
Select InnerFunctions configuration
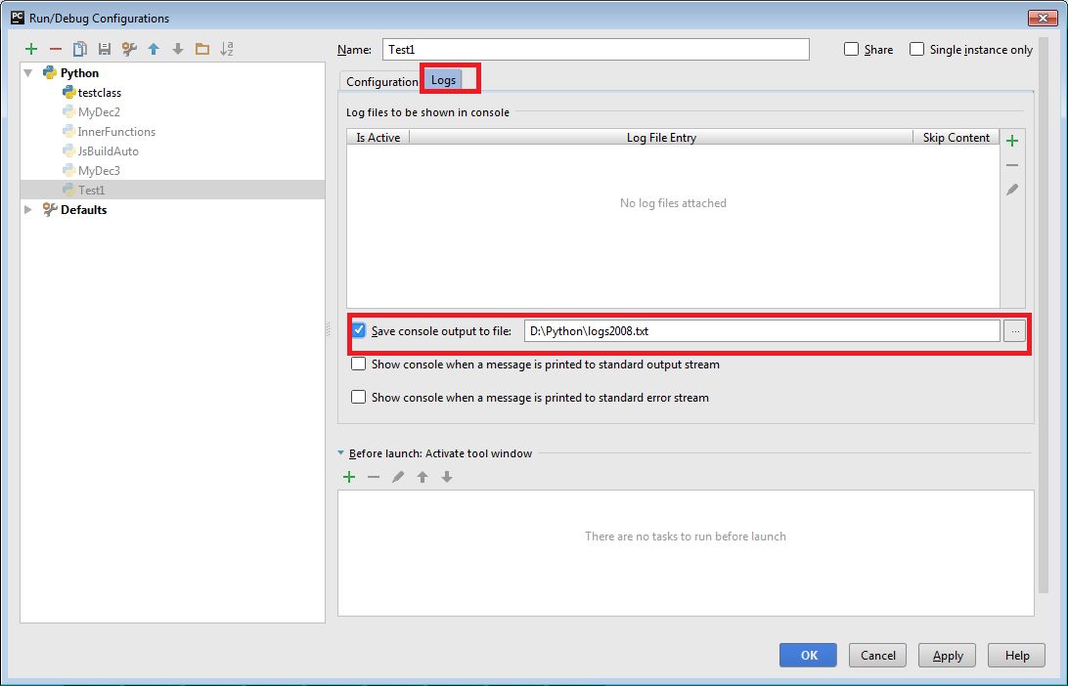115,132
